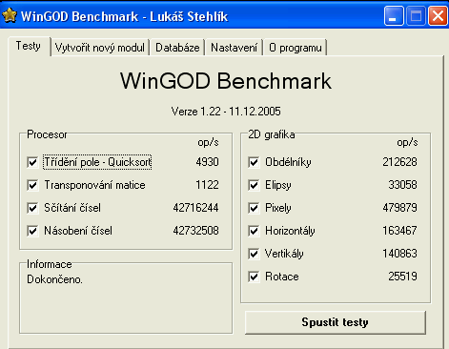
Task: Click the Procesor group label
Action: pos(47,134)
